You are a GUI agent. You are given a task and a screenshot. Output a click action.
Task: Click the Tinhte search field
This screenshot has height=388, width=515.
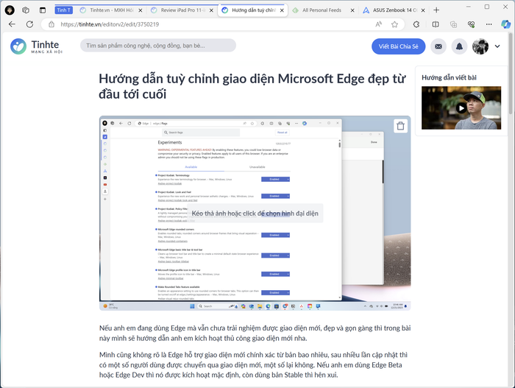click(x=158, y=46)
